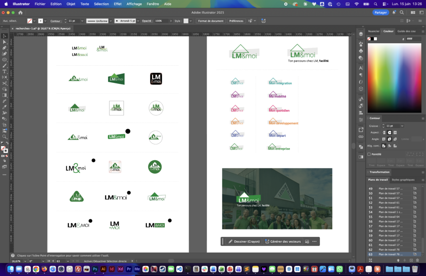Select the Reflect (mirror) tool
The width and height of the screenshot is (426, 276).
[x=4, y=77]
